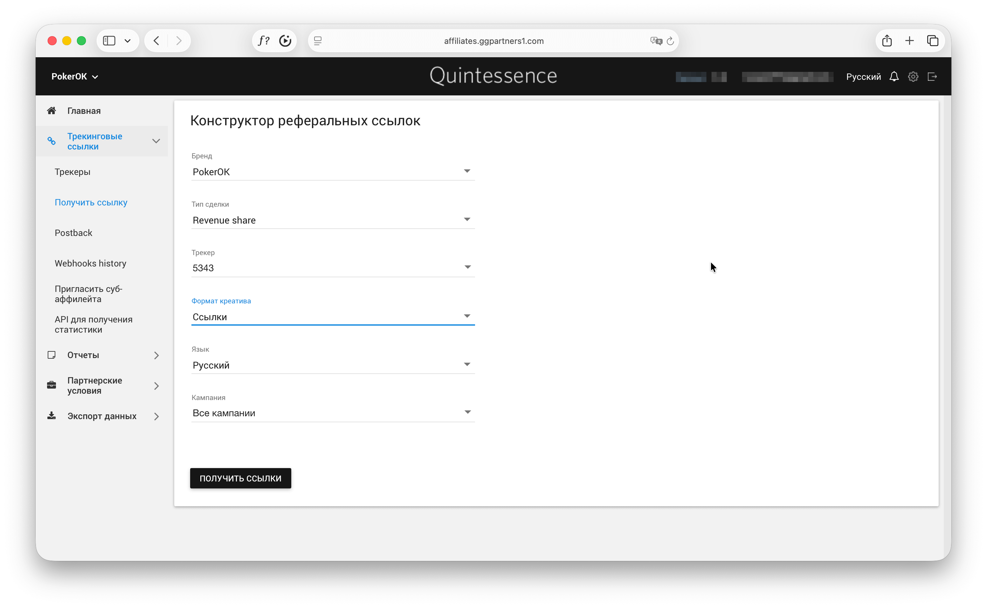This screenshot has height=608, width=987.
Task: Reload the page using refresh icon
Action: click(670, 41)
